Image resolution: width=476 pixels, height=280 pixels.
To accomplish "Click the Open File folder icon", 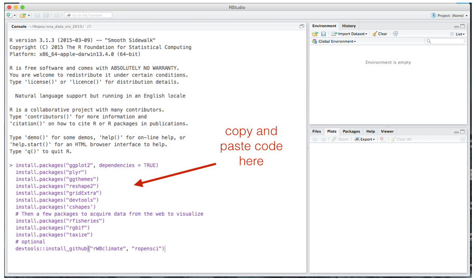I will click(x=23, y=15).
